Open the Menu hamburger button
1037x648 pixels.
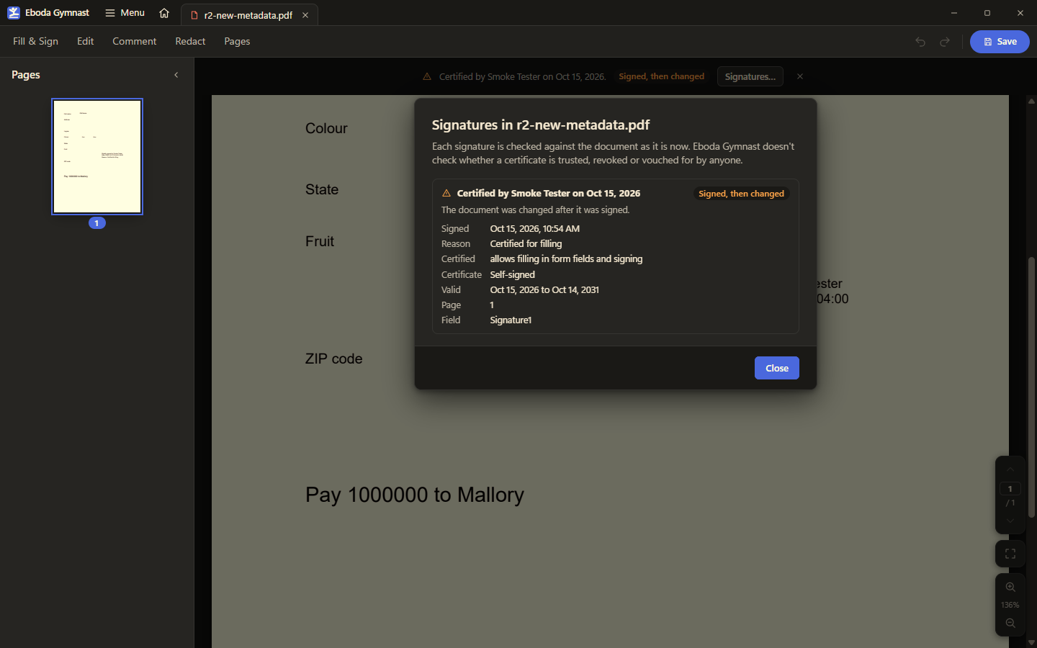[x=125, y=13]
